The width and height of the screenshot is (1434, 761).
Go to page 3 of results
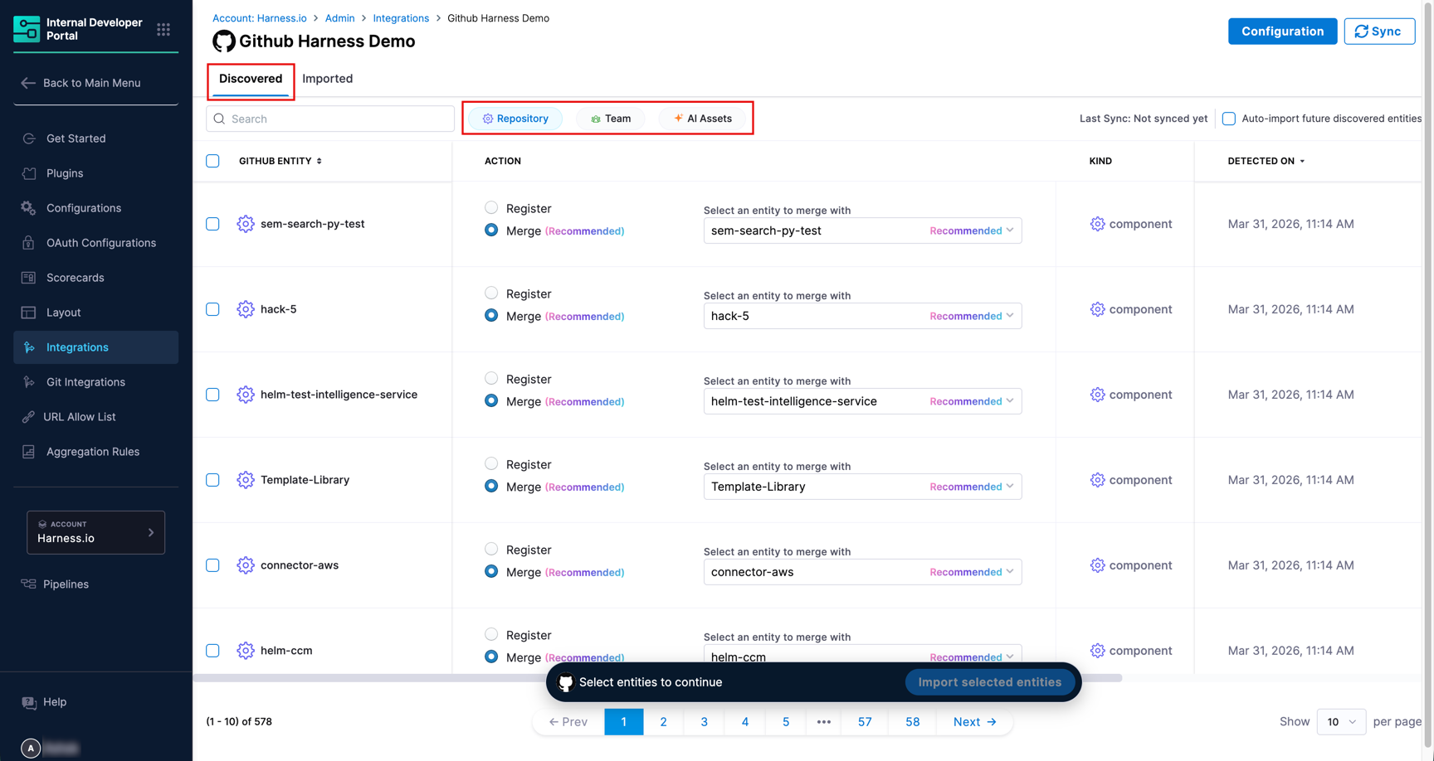coord(704,722)
